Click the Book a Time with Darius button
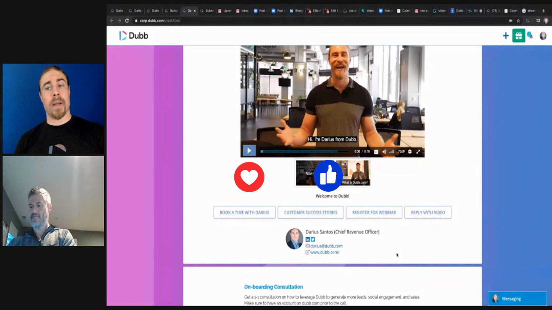552x310 pixels. click(x=244, y=212)
